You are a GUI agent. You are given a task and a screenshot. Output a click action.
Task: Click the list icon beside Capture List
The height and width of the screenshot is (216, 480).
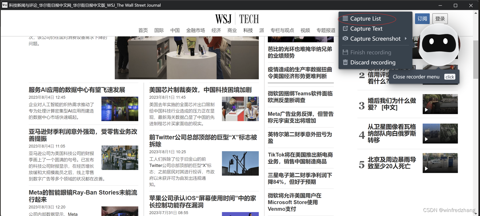coord(345,19)
